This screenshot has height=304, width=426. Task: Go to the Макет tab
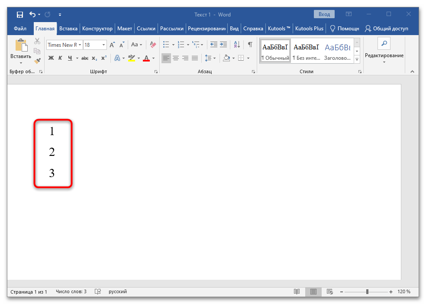pyautogui.click(x=125, y=29)
